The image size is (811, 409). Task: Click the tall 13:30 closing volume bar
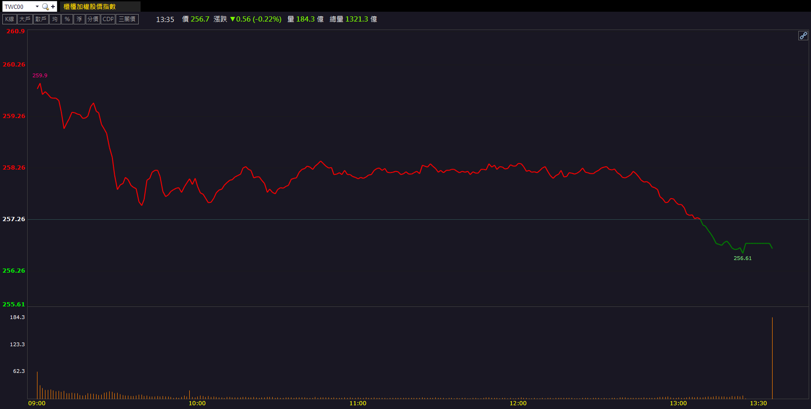(772, 358)
